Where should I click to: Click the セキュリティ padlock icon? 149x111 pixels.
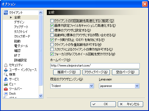click(x=6, y=65)
